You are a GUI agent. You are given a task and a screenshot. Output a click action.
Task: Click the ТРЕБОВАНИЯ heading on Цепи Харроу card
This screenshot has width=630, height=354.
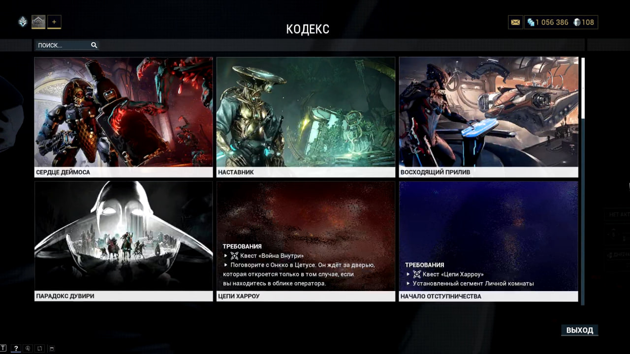(242, 246)
